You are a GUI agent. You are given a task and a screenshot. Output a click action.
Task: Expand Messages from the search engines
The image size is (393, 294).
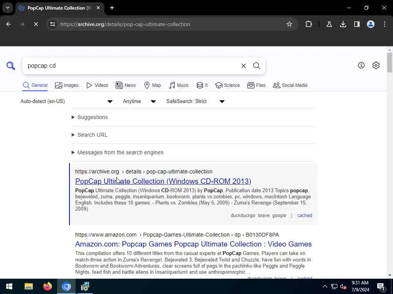click(117, 152)
